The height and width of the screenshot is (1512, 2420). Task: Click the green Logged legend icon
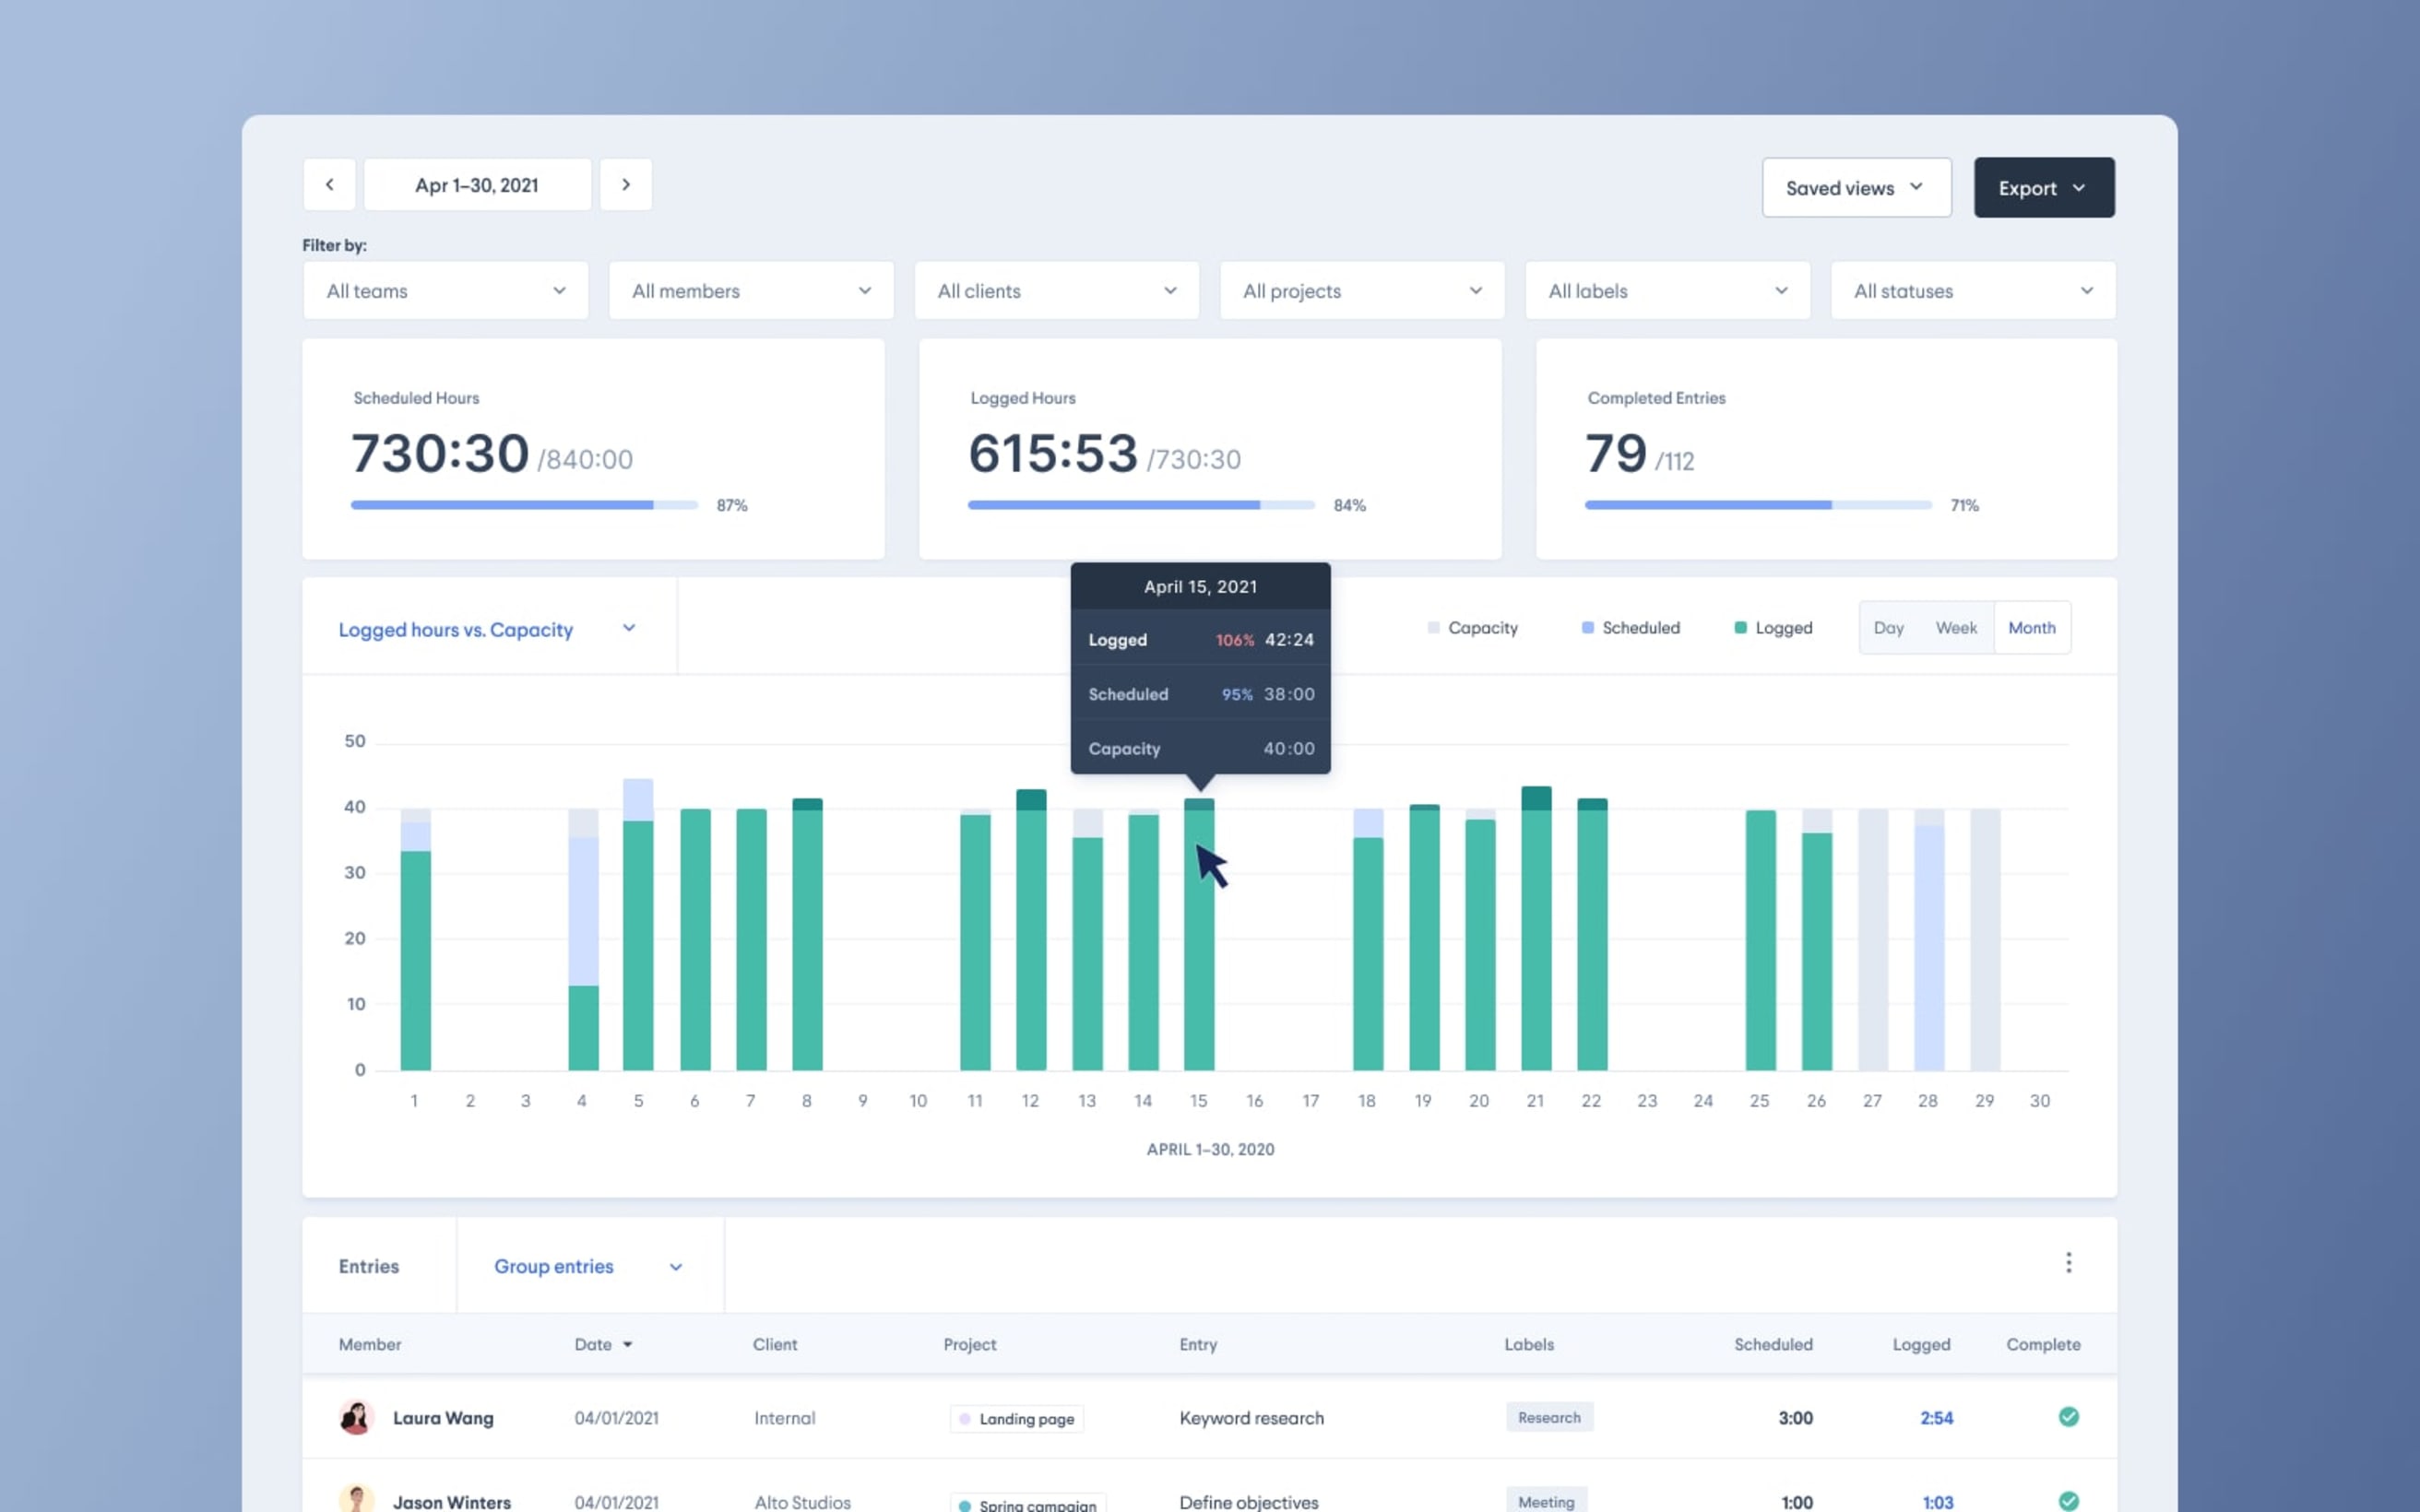(1737, 627)
